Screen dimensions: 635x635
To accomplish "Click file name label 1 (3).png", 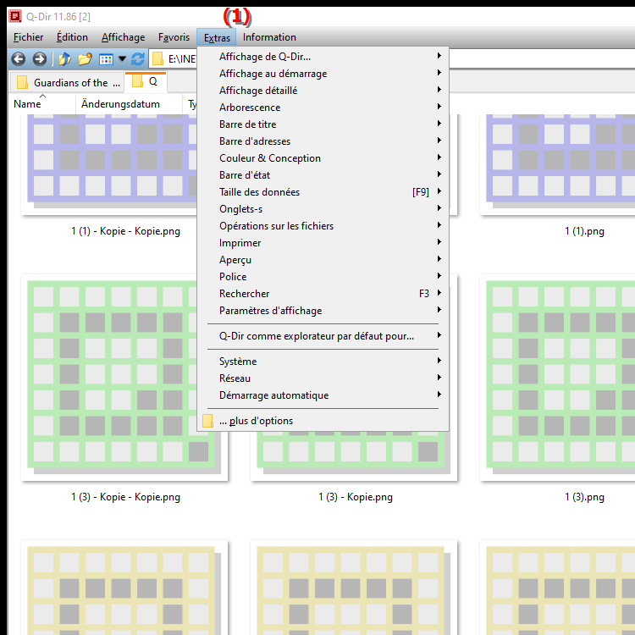I will (x=584, y=497).
